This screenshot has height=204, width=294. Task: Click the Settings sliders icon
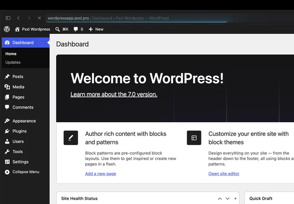7,162
